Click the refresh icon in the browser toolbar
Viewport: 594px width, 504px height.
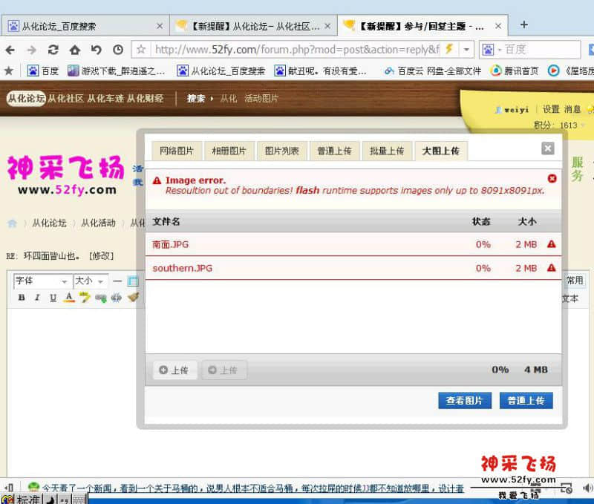pyautogui.click(x=53, y=48)
